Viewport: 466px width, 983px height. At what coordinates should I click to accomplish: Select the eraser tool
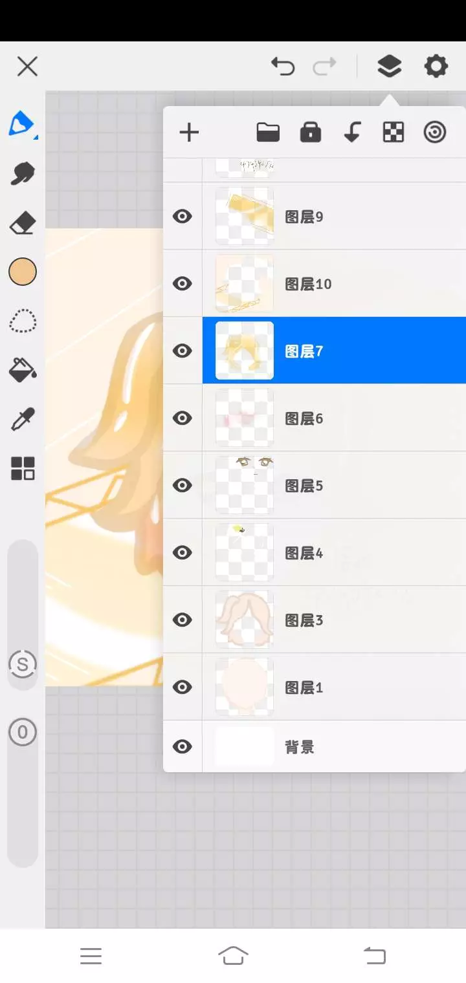tap(23, 224)
